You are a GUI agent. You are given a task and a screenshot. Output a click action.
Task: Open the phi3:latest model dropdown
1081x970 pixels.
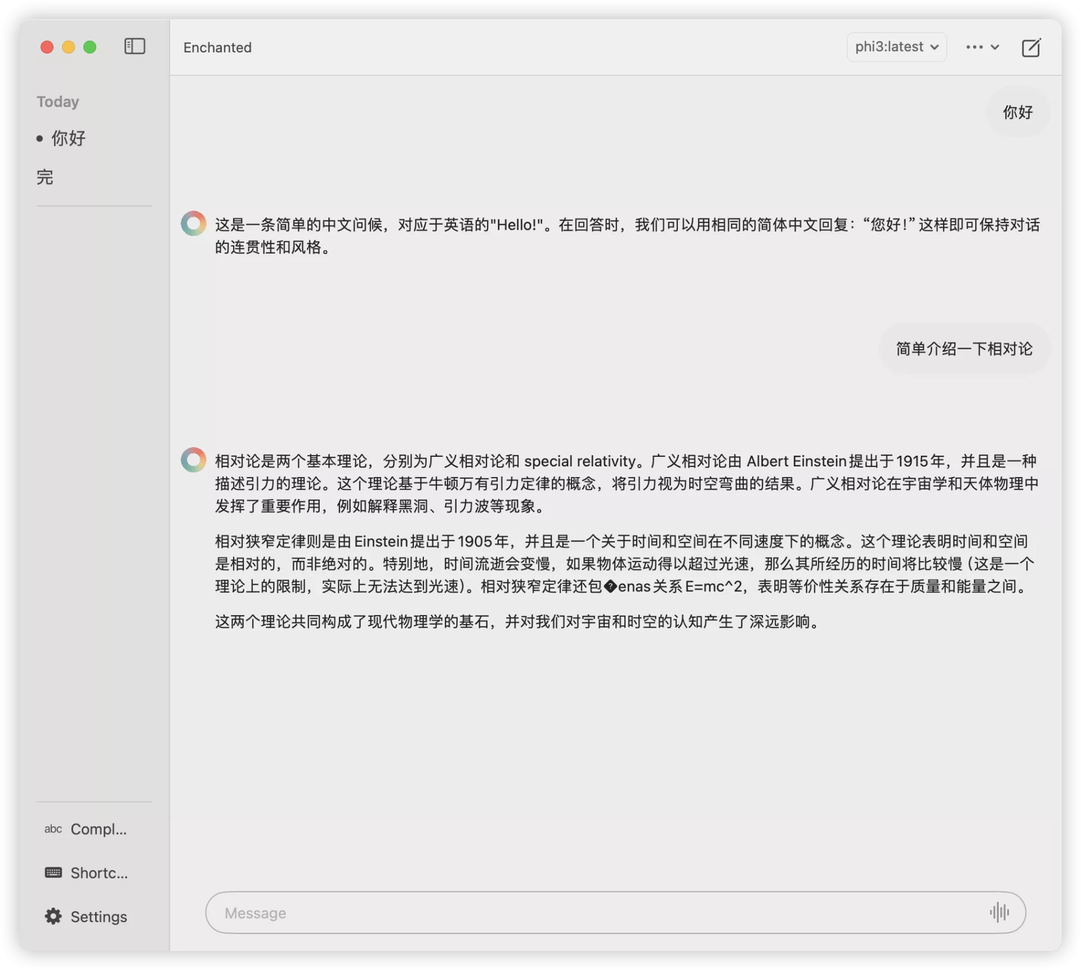tap(896, 47)
